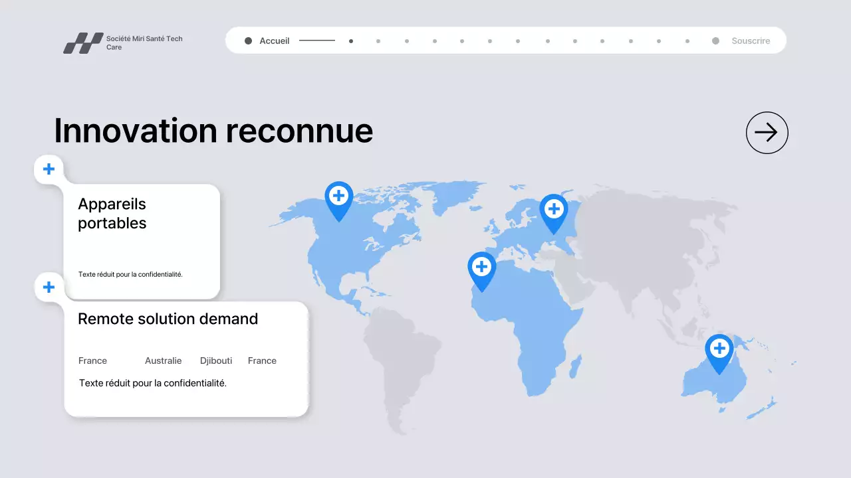Click the progress line next to Accueil
The height and width of the screenshot is (478, 851).
317,40
